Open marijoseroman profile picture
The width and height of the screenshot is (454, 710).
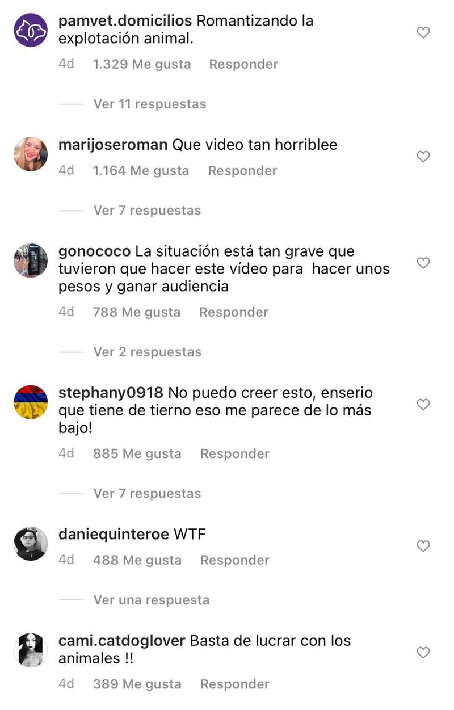click(30, 154)
